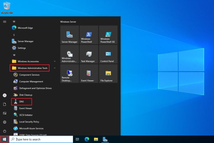Open the user account menu
Image resolution: width=214 pixels, height=143 pixels.
point(5,95)
